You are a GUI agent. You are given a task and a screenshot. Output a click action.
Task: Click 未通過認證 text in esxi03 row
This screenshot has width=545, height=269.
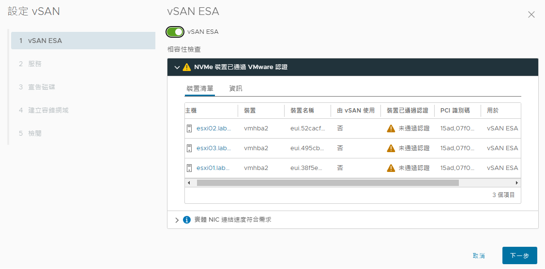414,148
